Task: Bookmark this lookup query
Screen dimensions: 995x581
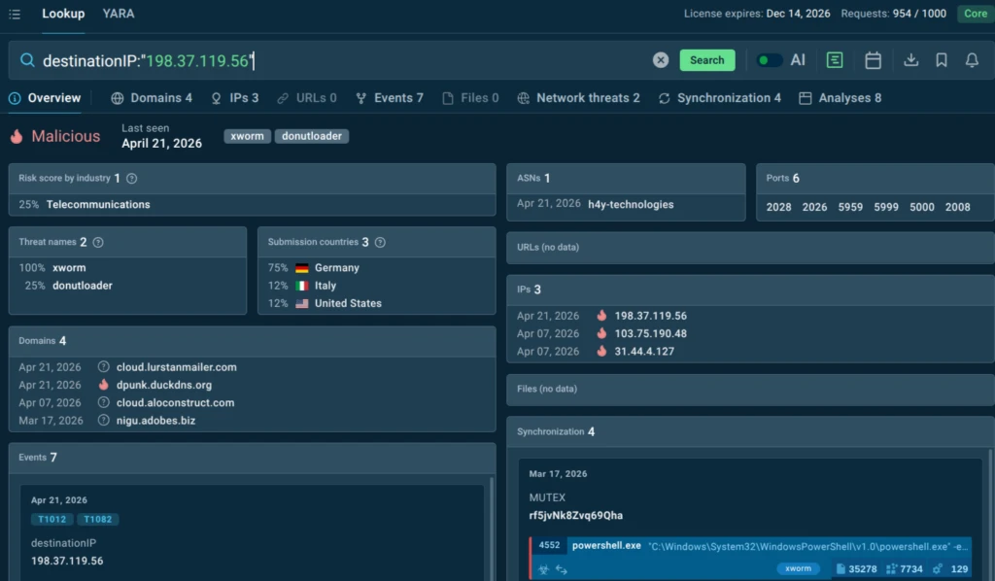Action: pos(941,60)
